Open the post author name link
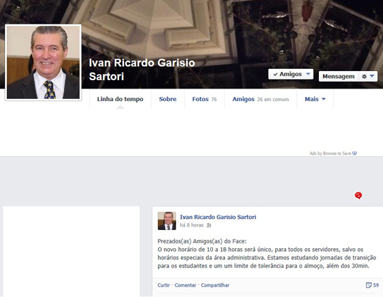The width and height of the screenshot is (383, 297). coord(218,217)
